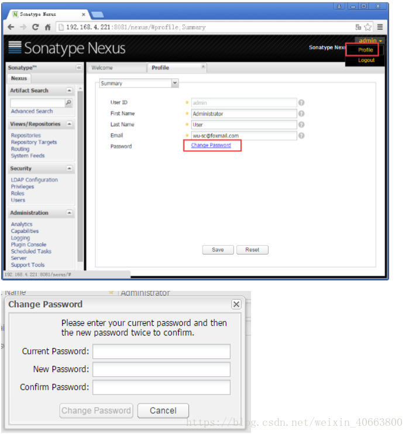Click the Email input field
Image resolution: width=409 pixels, height=434 pixels.
point(244,136)
